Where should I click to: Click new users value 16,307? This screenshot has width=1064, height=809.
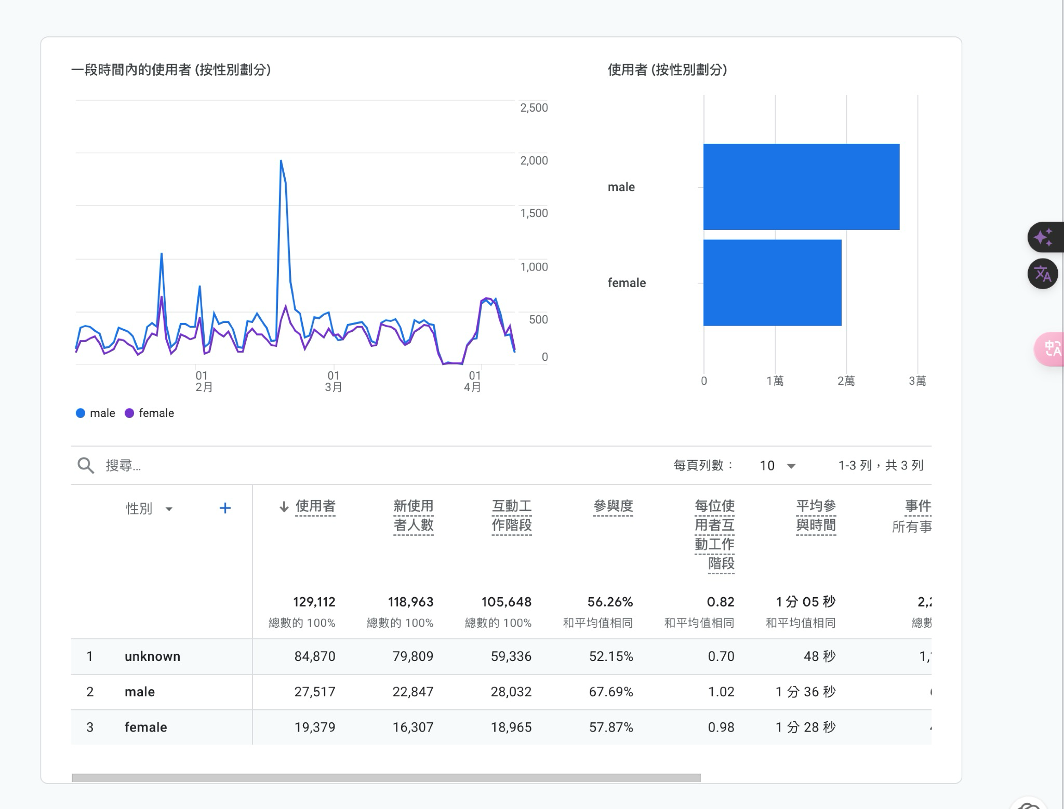[x=413, y=727]
